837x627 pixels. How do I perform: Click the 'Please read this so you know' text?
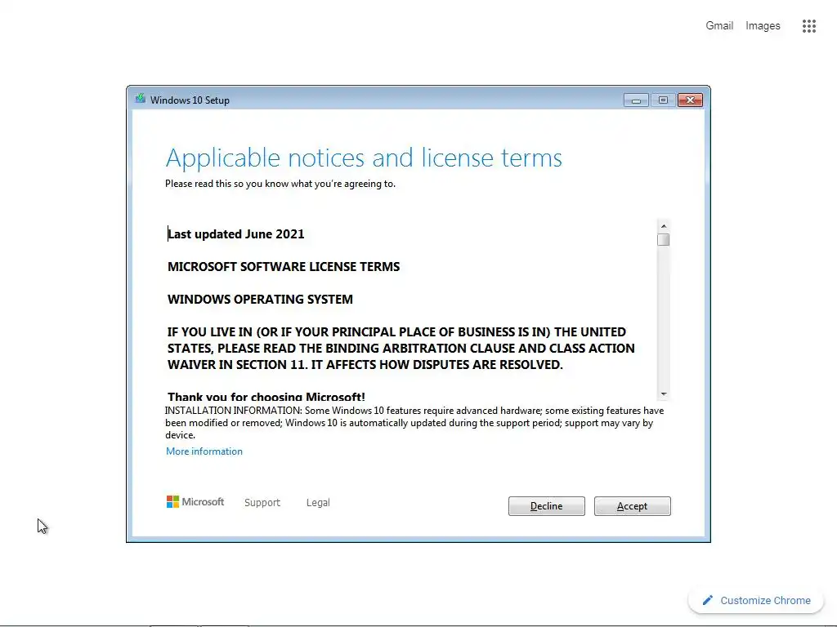pos(280,184)
